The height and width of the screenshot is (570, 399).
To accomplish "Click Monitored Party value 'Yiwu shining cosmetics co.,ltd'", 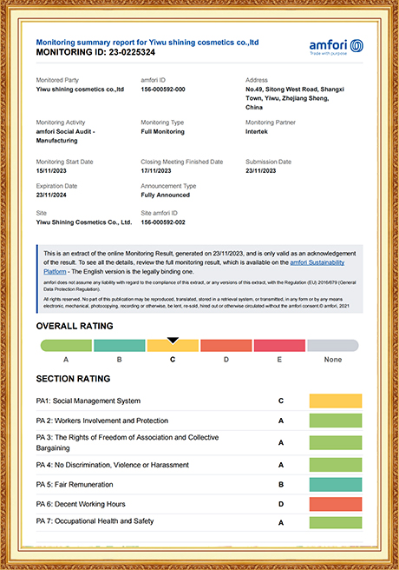I will pos(80,89).
